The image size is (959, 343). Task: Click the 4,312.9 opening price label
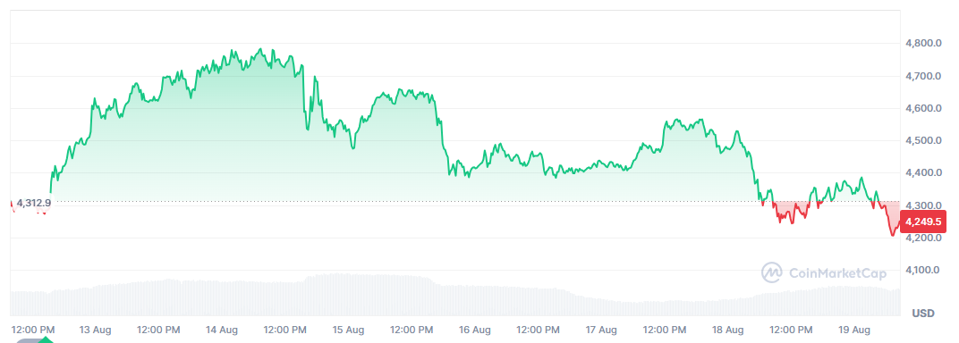pyautogui.click(x=34, y=203)
